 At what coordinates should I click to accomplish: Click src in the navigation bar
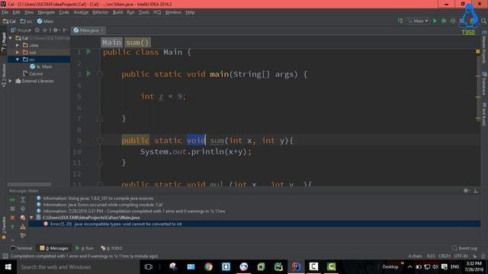coord(26,21)
